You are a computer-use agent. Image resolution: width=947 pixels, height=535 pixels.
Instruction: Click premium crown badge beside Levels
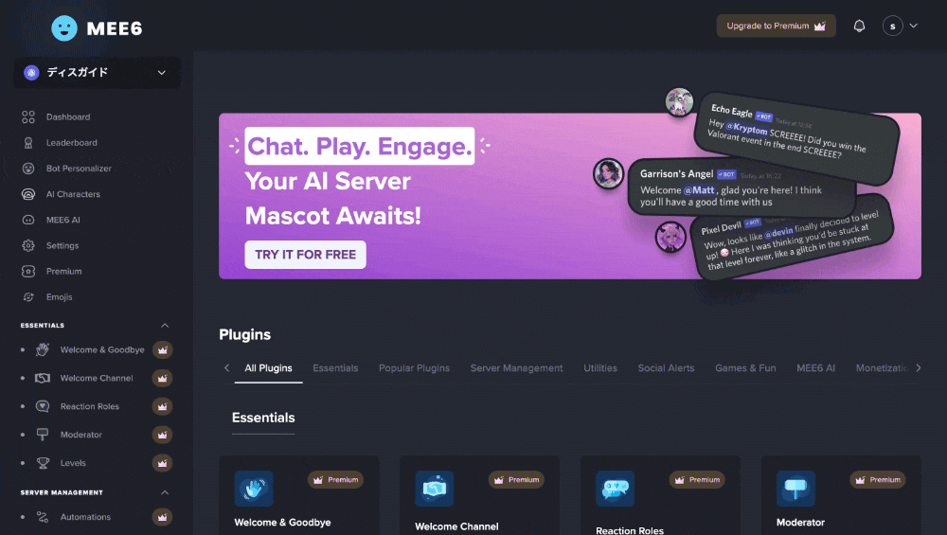pyautogui.click(x=162, y=463)
